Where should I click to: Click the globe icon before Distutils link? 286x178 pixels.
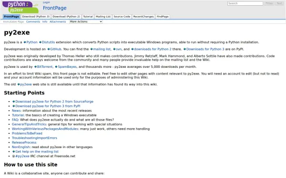tap(41, 42)
